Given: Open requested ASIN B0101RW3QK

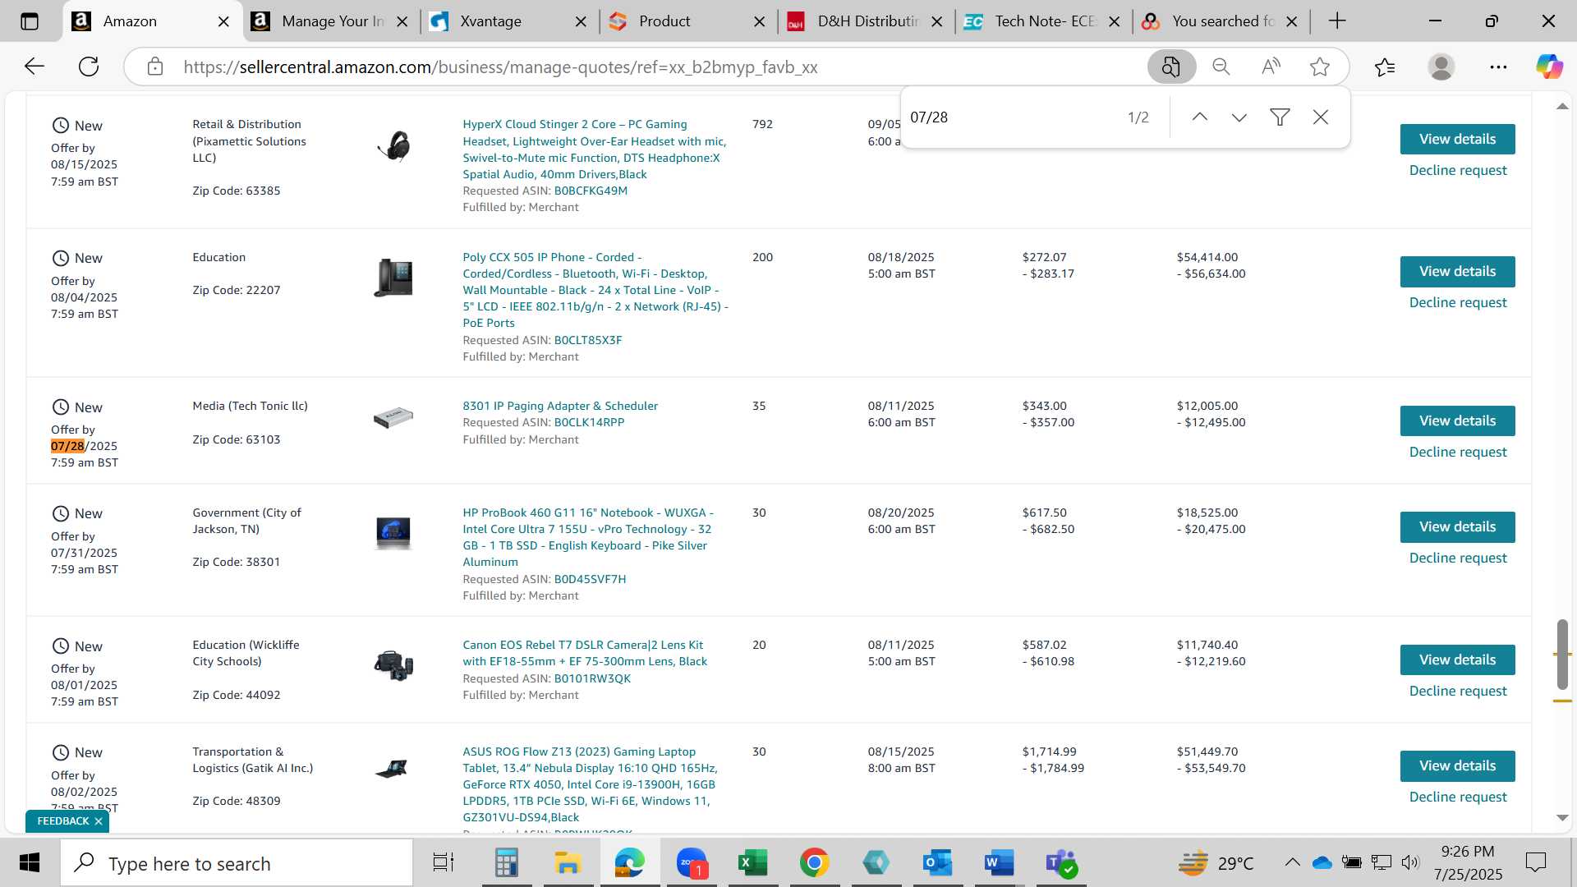Looking at the screenshot, I should 592,678.
